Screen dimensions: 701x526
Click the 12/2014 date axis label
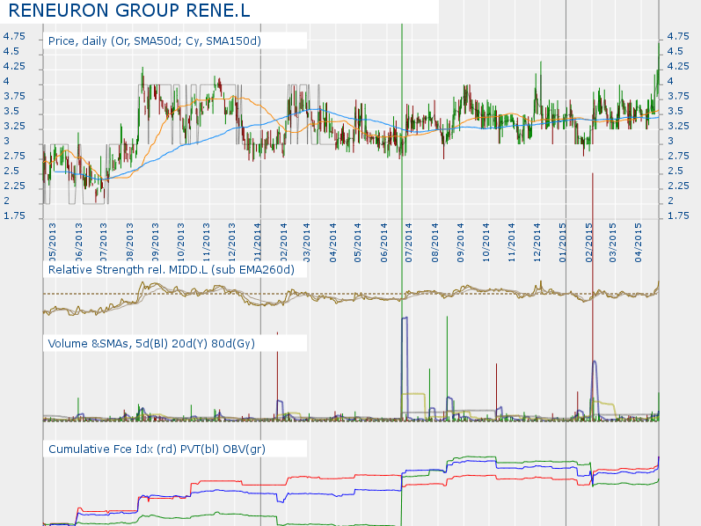click(x=537, y=243)
